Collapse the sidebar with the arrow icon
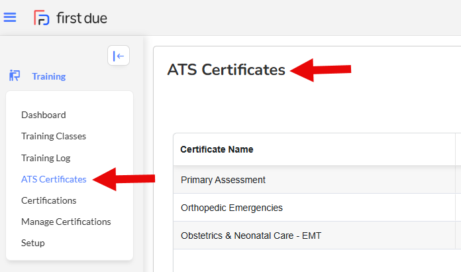Viewport: 461px width, 272px height. (x=119, y=56)
